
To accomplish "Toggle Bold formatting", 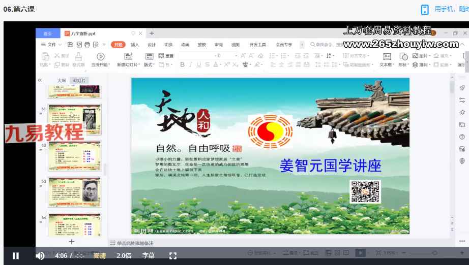I will (182, 64).
